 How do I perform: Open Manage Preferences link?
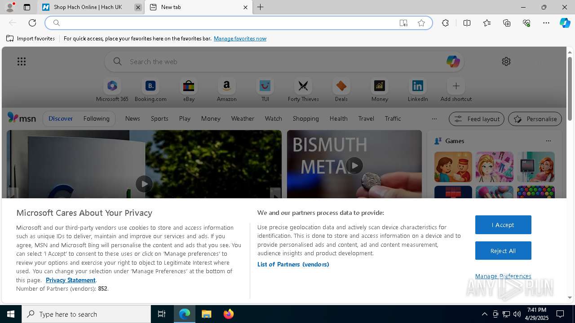[x=503, y=276]
